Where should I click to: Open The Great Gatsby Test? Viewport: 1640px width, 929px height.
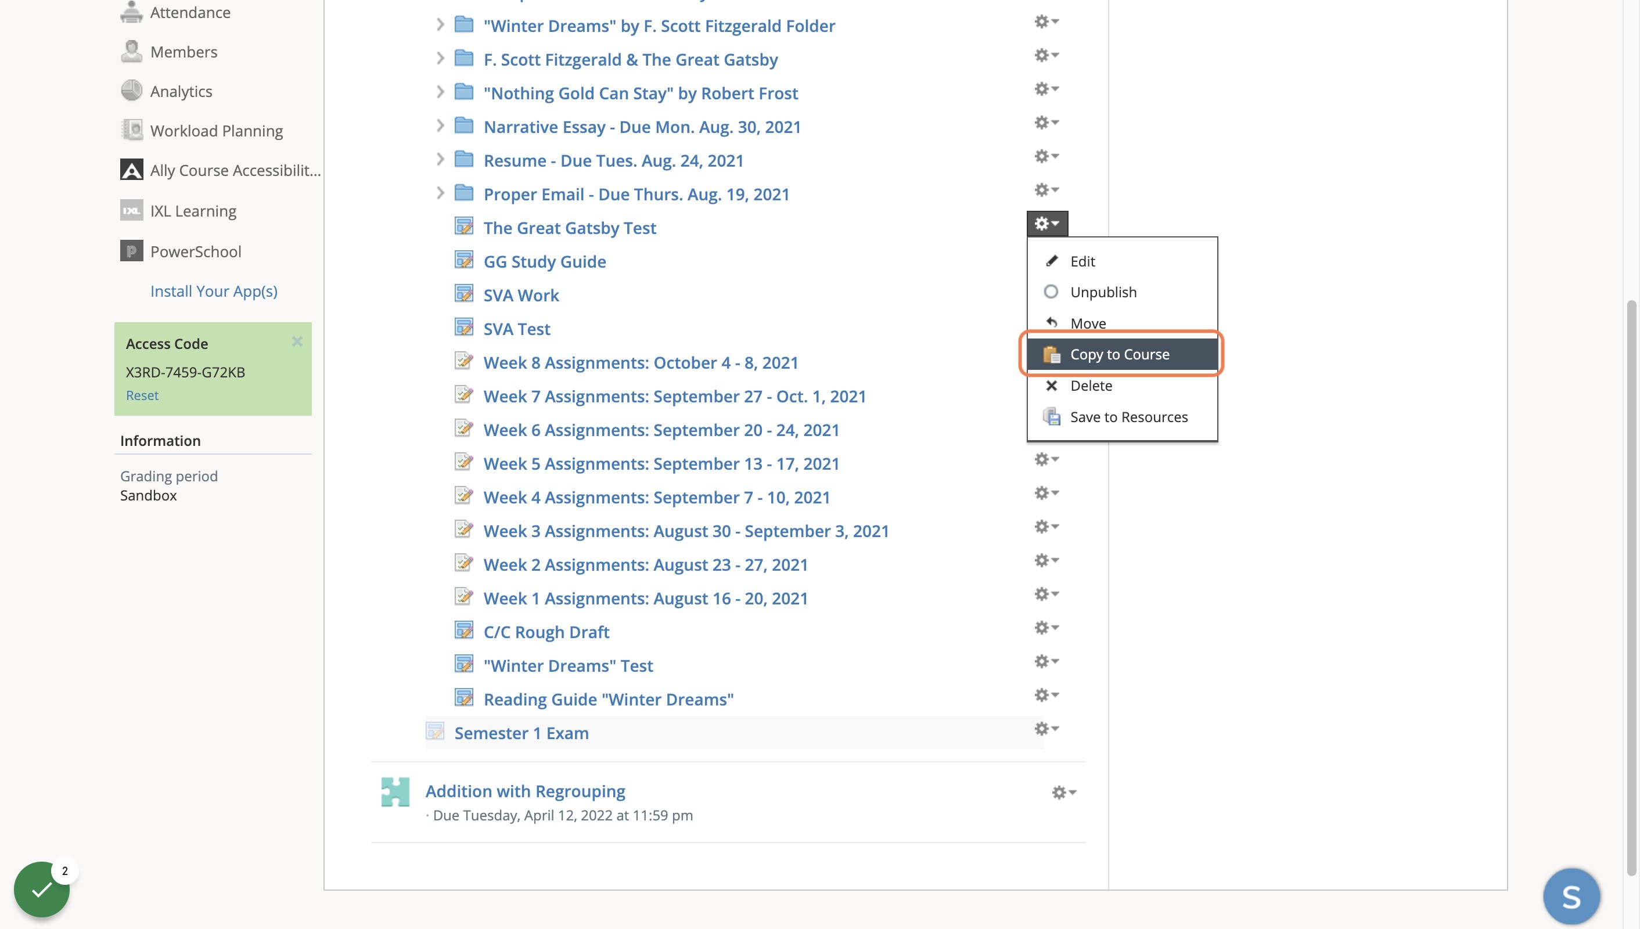569,228
